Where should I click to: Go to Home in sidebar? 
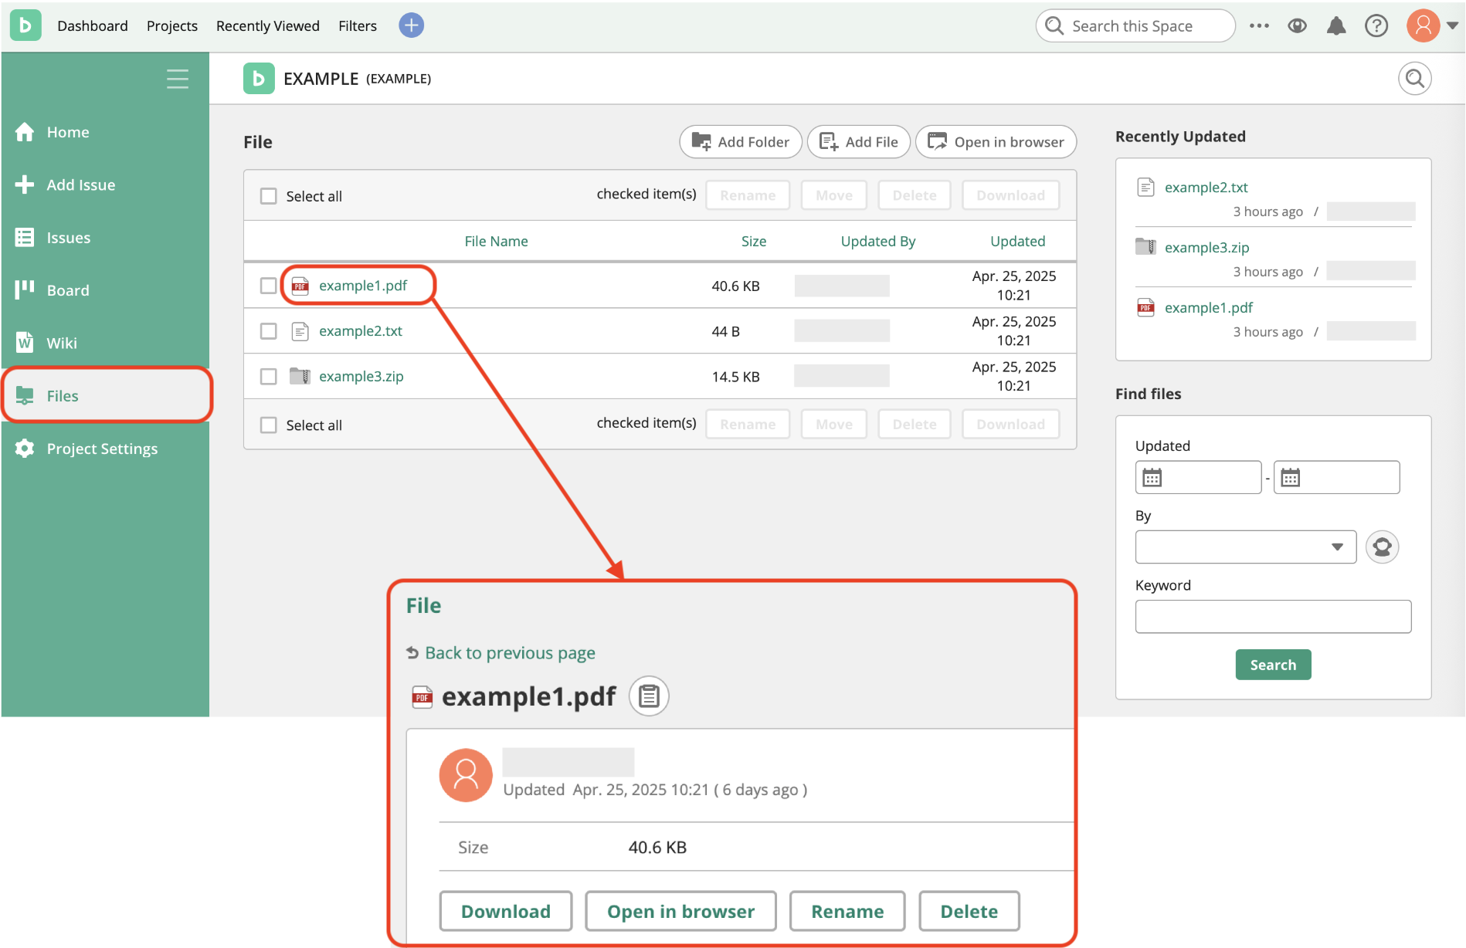tap(105, 132)
